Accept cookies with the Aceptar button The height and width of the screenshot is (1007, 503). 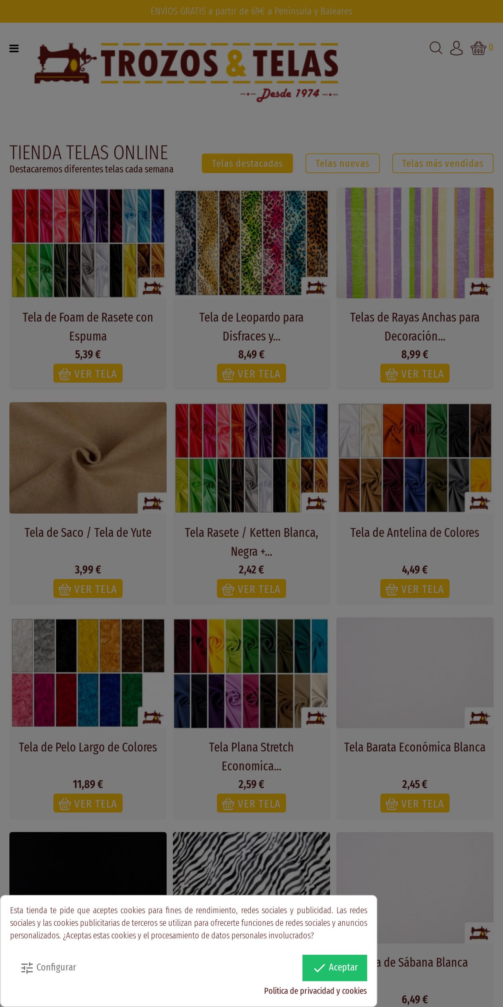(334, 968)
